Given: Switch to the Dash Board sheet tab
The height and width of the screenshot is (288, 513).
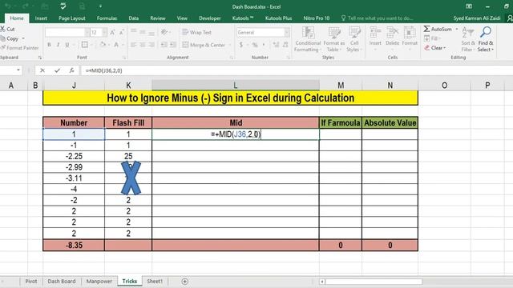Looking at the screenshot, I should (x=62, y=281).
